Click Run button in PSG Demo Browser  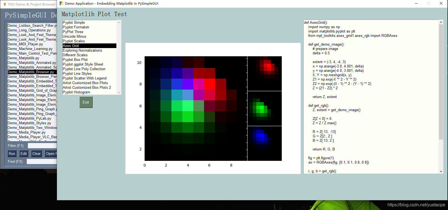click(x=12, y=153)
